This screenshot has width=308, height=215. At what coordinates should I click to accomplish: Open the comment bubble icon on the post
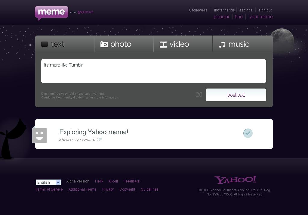click(x=100, y=139)
